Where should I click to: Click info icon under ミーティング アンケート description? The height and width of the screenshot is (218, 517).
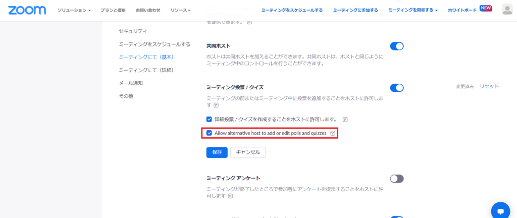pyautogui.click(x=231, y=196)
